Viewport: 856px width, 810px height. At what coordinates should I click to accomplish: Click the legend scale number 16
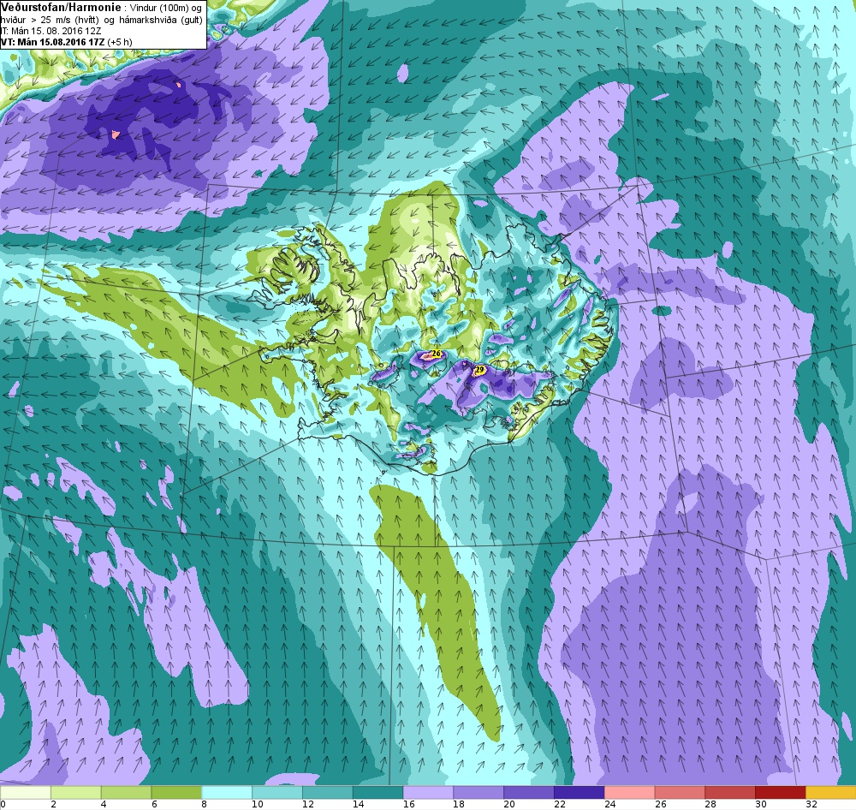point(408,804)
